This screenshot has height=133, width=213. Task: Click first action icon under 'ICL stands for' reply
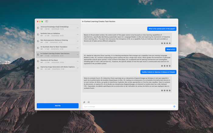162,66
